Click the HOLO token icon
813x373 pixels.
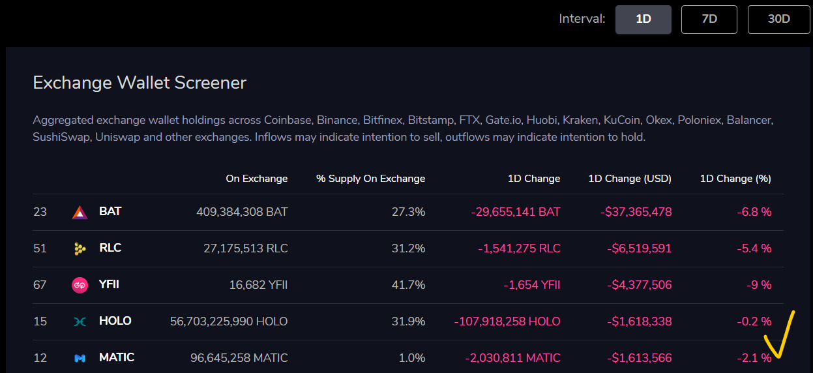pyautogui.click(x=80, y=321)
